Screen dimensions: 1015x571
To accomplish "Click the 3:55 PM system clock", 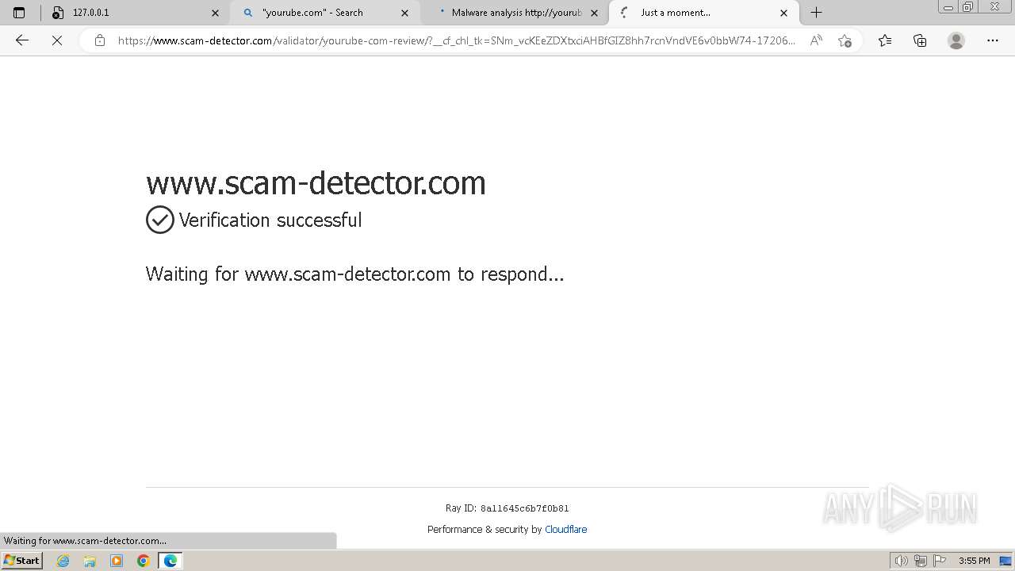I will pyautogui.click(x=974, y=561).
